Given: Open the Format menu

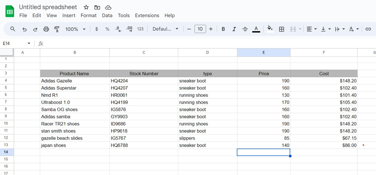Looking at the screenshot, I should (x=88, y=15).
